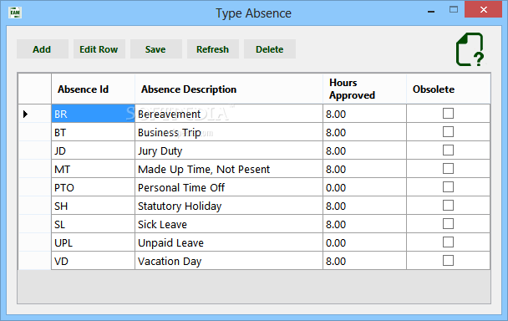The height and width of the screenshot is (321, 508).
Task: Click the Statutory Holiday description cell
Action: tap(229, 206)
